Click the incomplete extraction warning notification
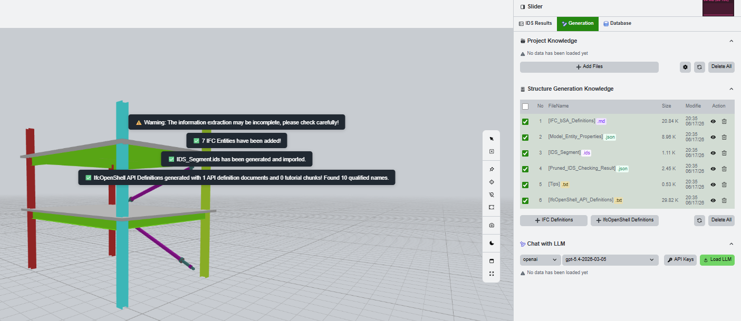Viewport: 741px width, 321px height. [237, 122]
